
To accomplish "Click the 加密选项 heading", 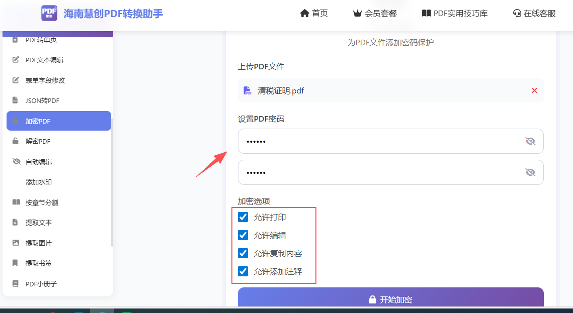I will (254, 201).
